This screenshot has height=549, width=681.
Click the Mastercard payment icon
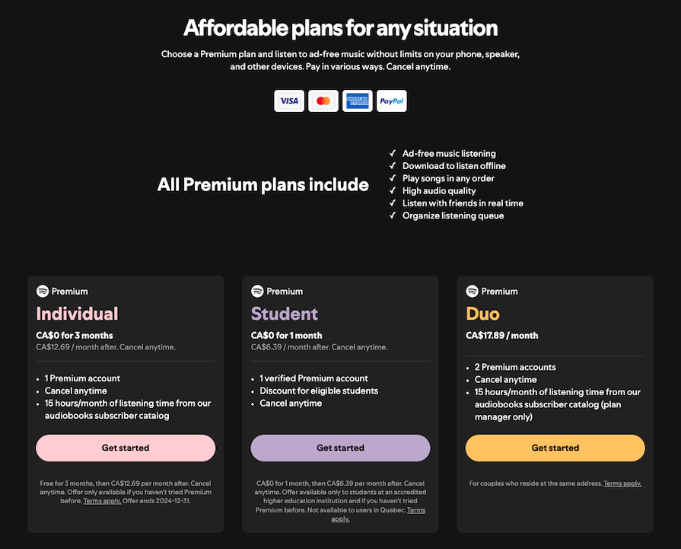coord(323,100)
